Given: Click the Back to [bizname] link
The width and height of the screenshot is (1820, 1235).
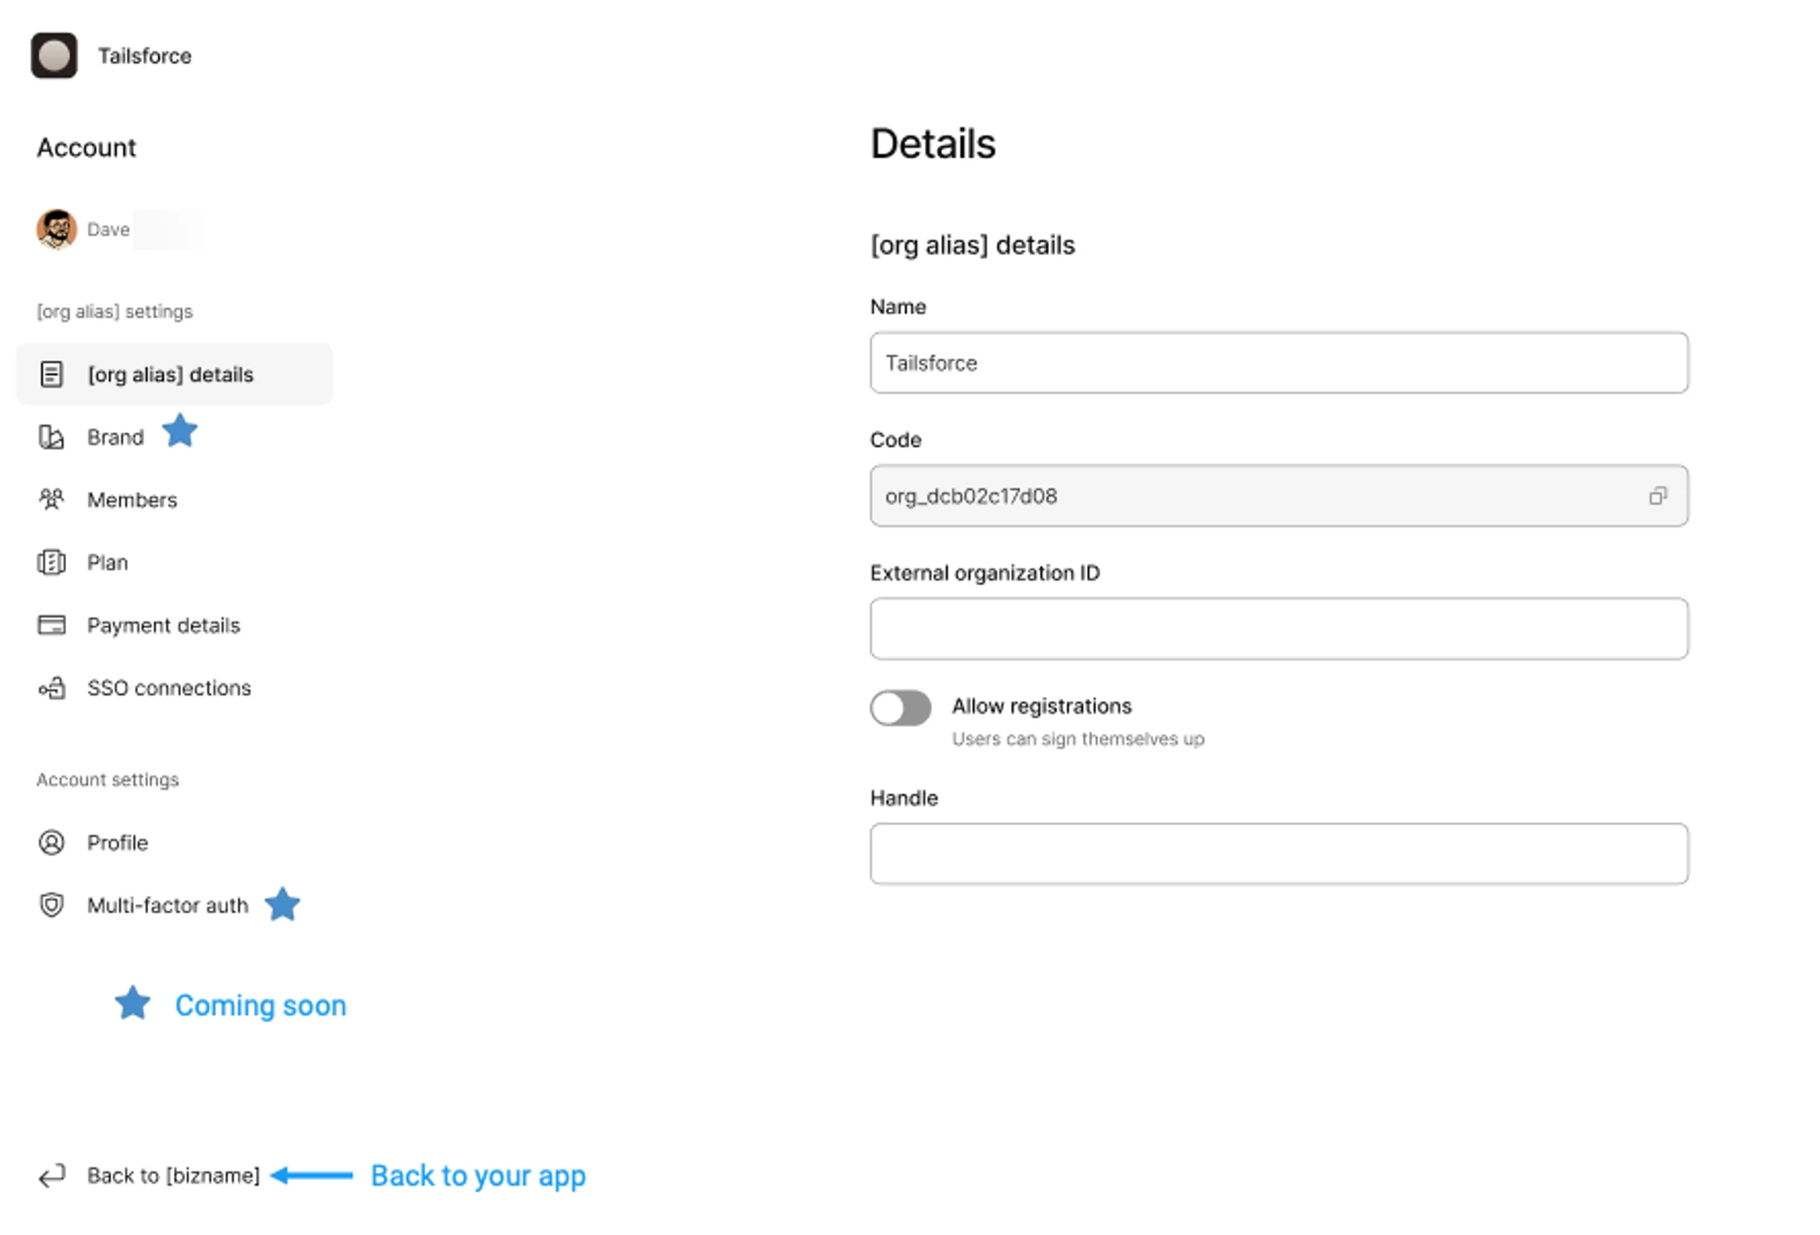Looking at the screenshot, I should (174, 1175).
